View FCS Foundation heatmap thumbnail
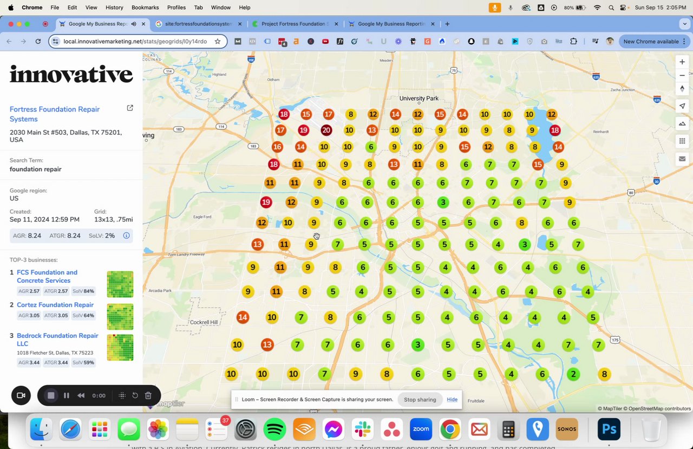The height and width of the screenshot is (449, 693). click(120, 284)
